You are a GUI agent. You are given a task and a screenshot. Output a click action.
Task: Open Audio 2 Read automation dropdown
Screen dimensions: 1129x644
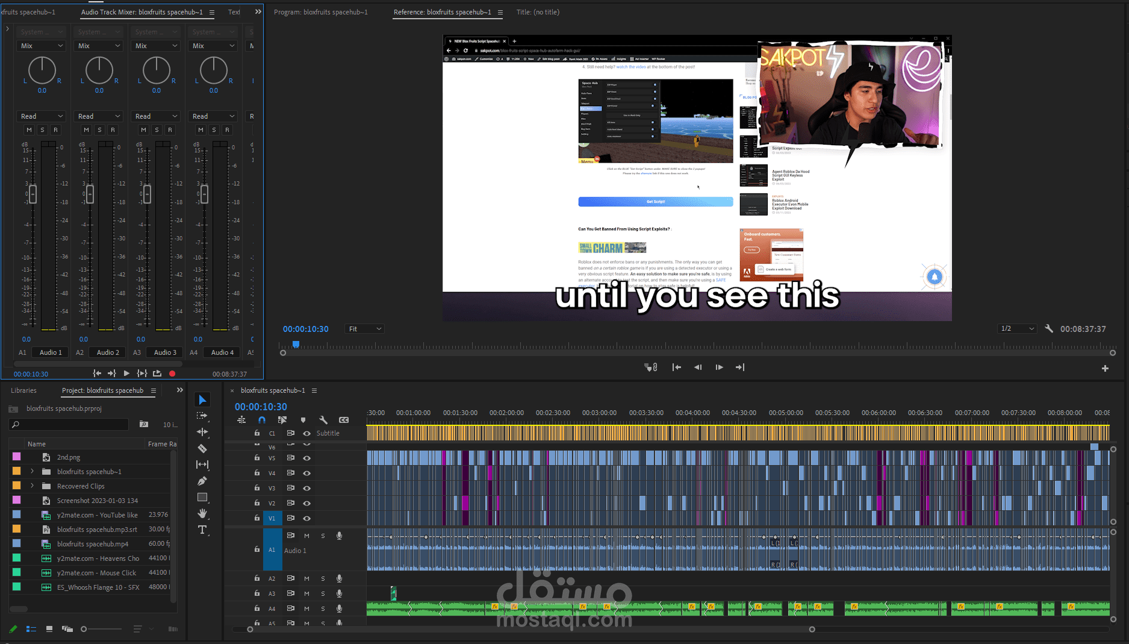(99, 116)
